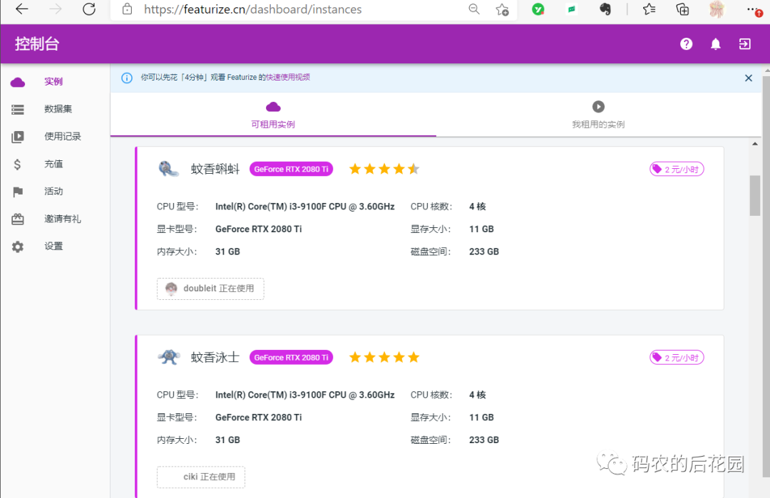Screen dimensions: 770x498
Task: Open browser collections icon
Action: pyautogui.click(x=682, y=9)
